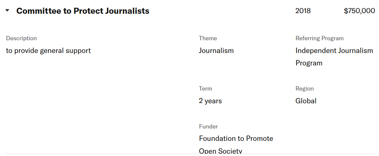
Task: Click the divider line below the grant
Action: click(x=190, y=154)
